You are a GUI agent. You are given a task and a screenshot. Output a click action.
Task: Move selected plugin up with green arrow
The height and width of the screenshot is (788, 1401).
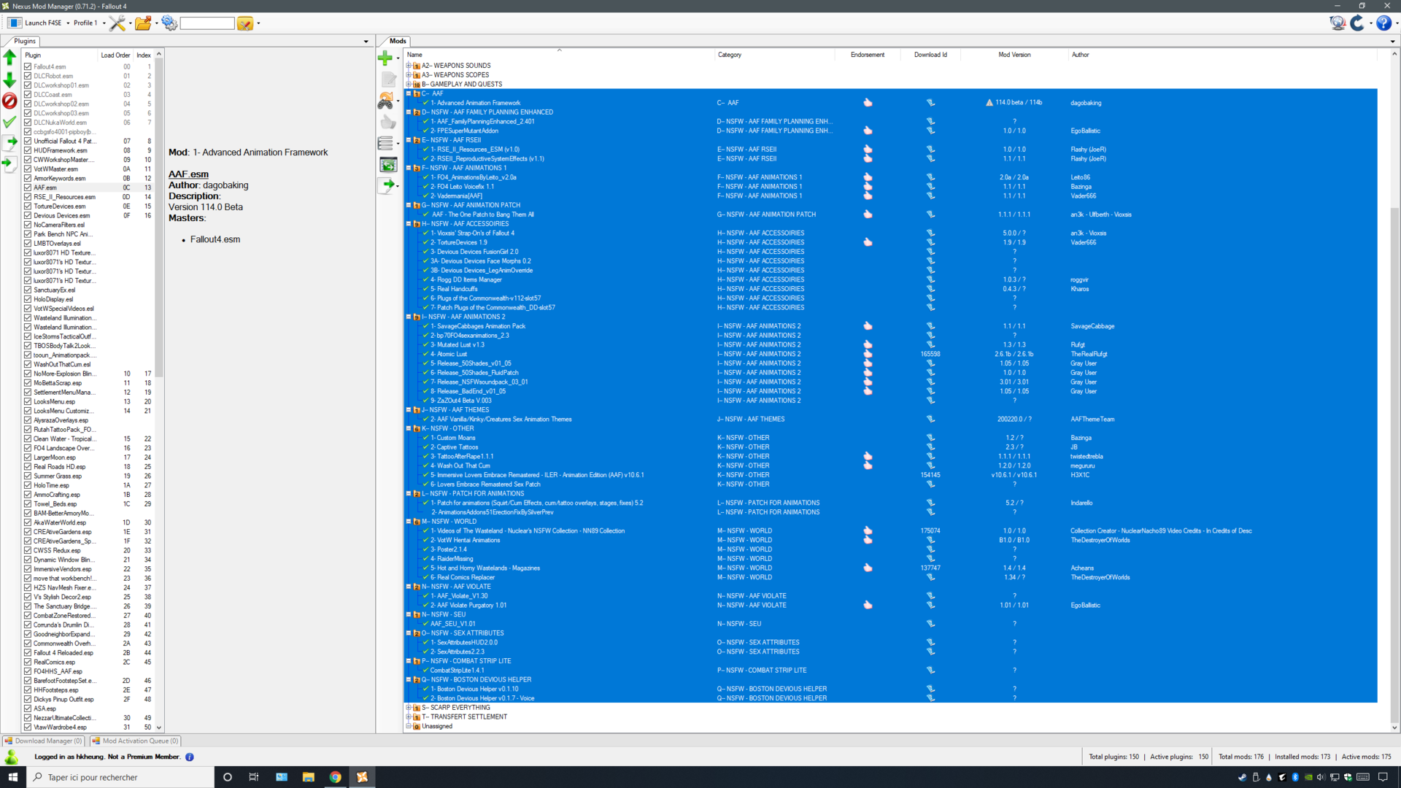[9, 58]
